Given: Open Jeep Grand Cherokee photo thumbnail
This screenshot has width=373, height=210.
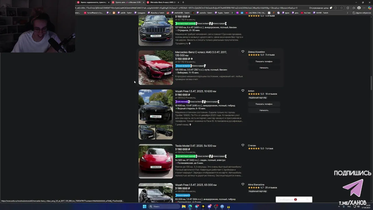Looking at the screenshot, I should click(156, 30).
